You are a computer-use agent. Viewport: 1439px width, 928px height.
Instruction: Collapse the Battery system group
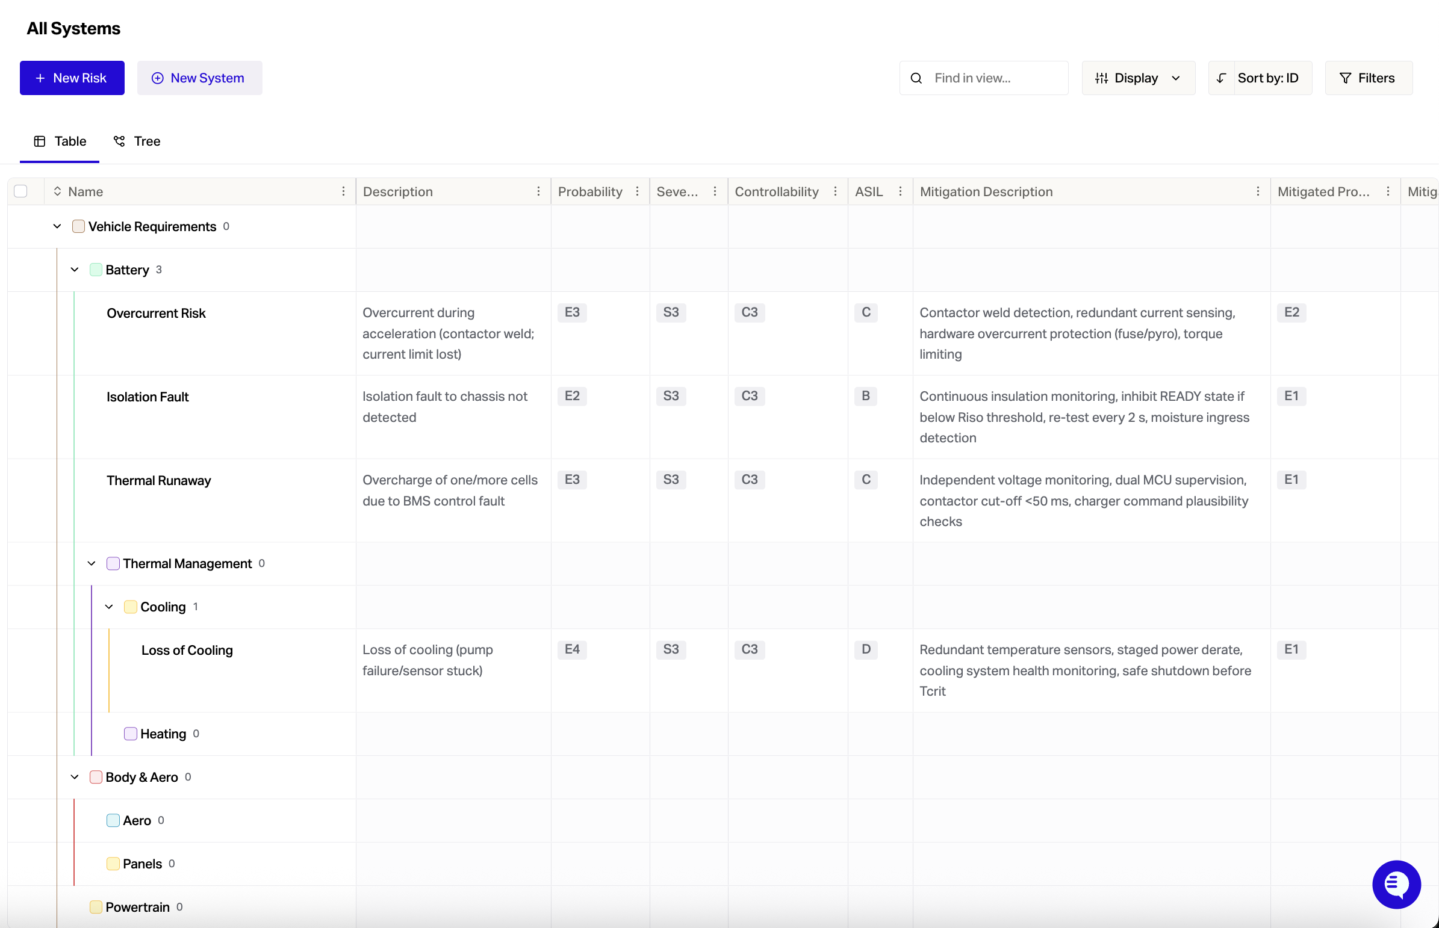(75, 270)
